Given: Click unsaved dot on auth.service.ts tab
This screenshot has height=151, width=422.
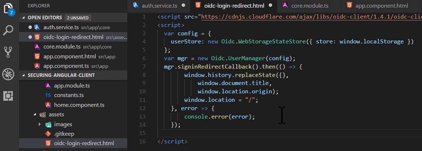Looking at the screenshot, I should [184, 5].
